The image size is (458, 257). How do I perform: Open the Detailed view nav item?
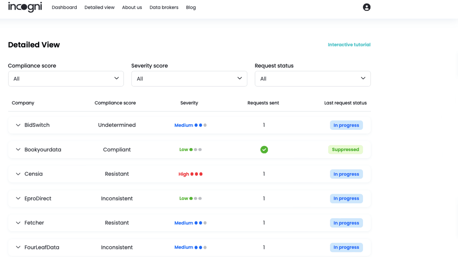coord(99,7)
